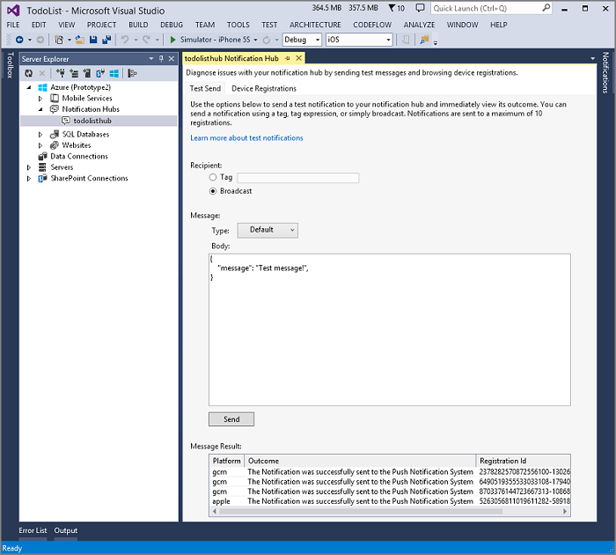Screen dimensions: 616x555
Task: Open the ARCHITECTURE menu
Action: click(x=315, y=25)
